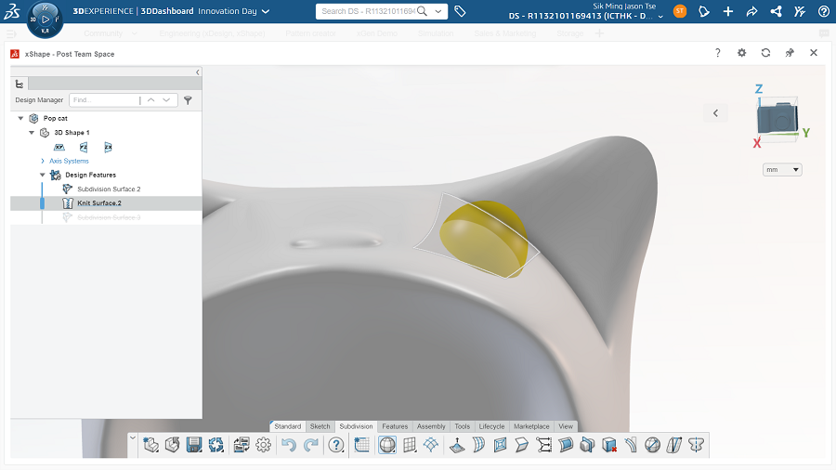Switch to the Sketch tab
The width and height of the screenshot is (836, 470).
pyautogui.click(x=320, y=426)
